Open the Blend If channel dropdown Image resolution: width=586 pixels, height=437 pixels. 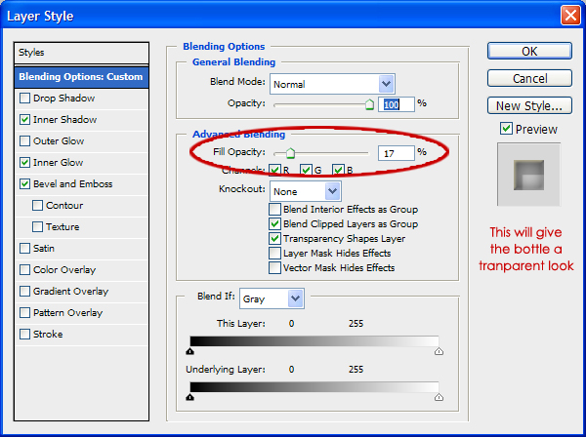click(x=272, y=298)
